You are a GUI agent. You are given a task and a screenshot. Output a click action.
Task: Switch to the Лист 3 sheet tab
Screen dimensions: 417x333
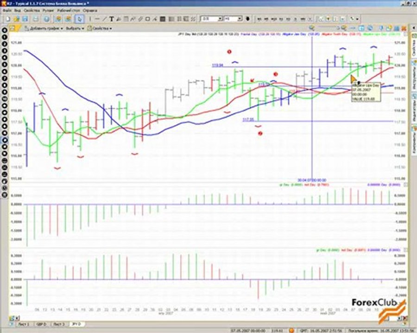(x=59, y=324)
